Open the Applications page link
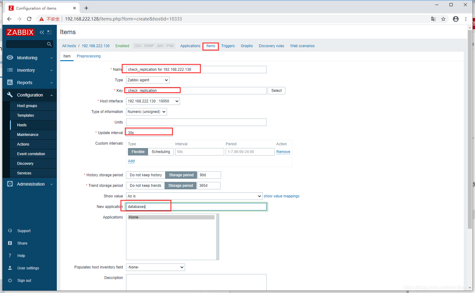 [x=190, y=46]
